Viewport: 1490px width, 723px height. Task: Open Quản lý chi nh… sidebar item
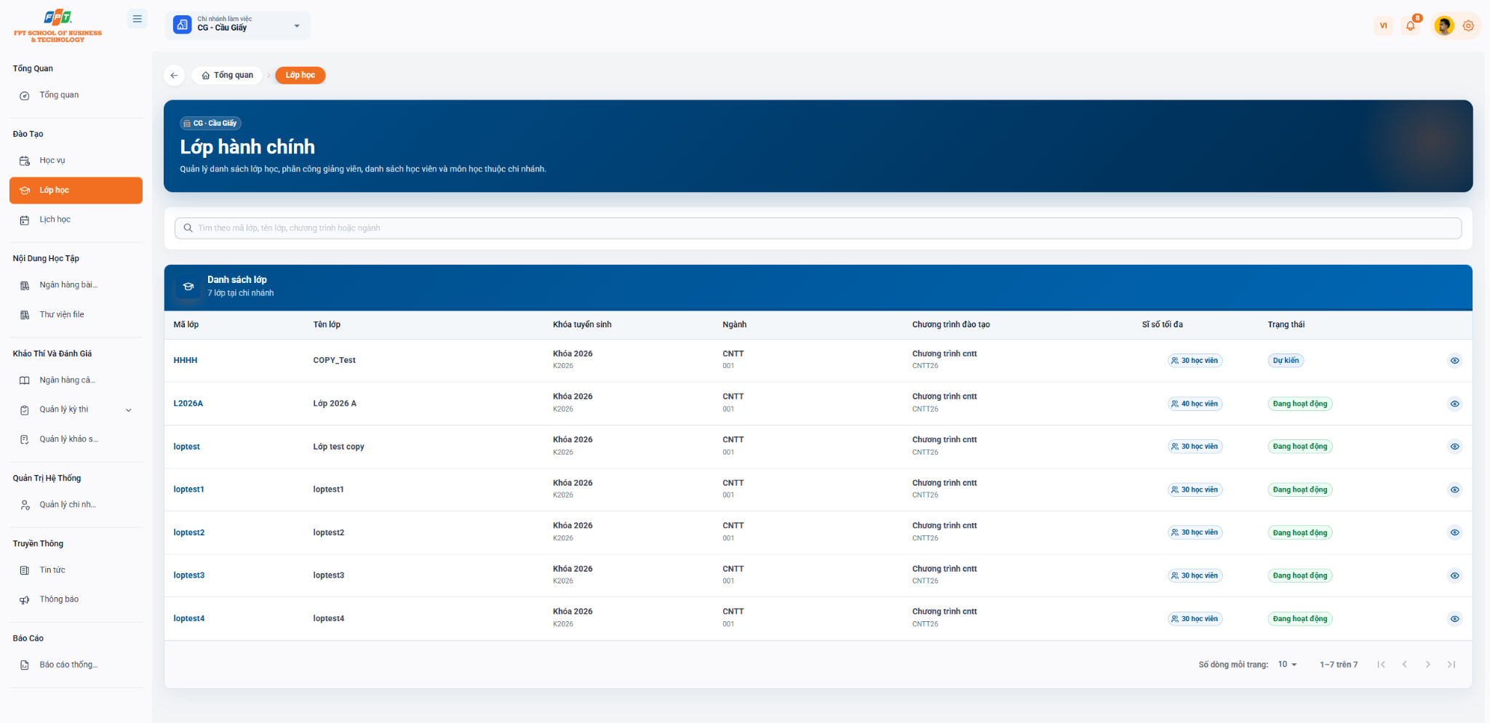click(76, 505)
